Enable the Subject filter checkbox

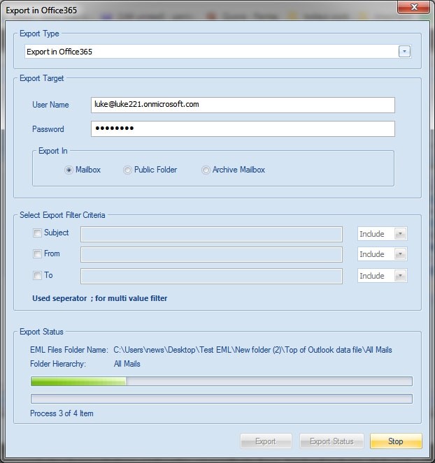[37, 233]
